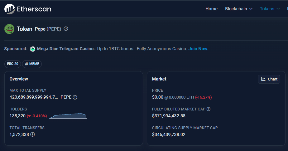
Task: Click the holders count 138,320
Action: coord(17,116)
